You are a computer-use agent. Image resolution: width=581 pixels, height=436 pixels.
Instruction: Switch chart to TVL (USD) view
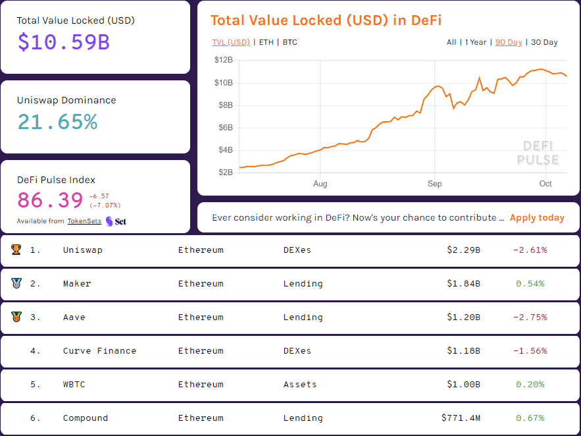231,42
